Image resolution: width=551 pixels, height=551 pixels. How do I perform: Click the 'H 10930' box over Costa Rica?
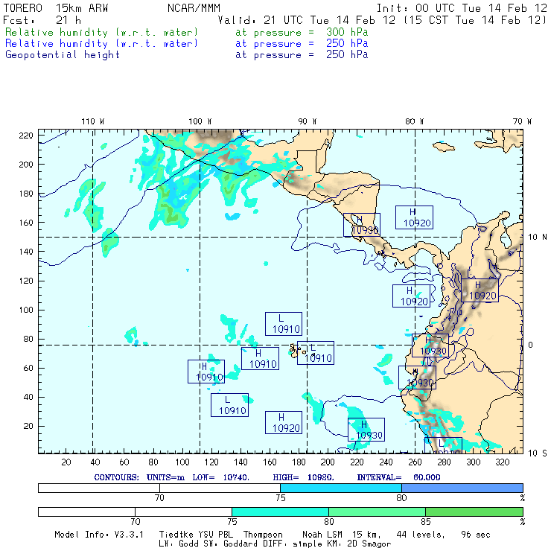[362, 225]
